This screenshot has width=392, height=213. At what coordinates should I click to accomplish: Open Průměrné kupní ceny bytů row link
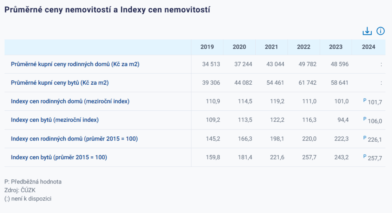point(62,83)
